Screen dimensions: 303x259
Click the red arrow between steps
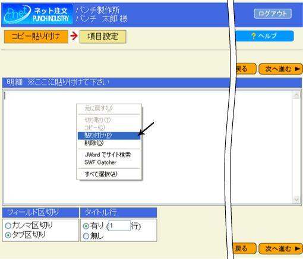[74, 36]
